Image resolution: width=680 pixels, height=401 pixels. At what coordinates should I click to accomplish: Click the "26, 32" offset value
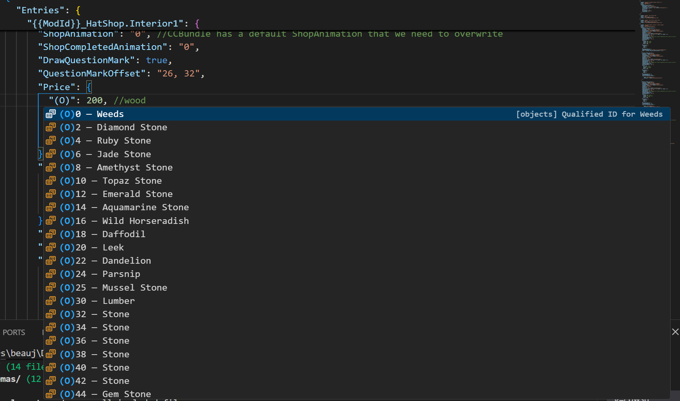pyautogui.click(x=178, y=73)
